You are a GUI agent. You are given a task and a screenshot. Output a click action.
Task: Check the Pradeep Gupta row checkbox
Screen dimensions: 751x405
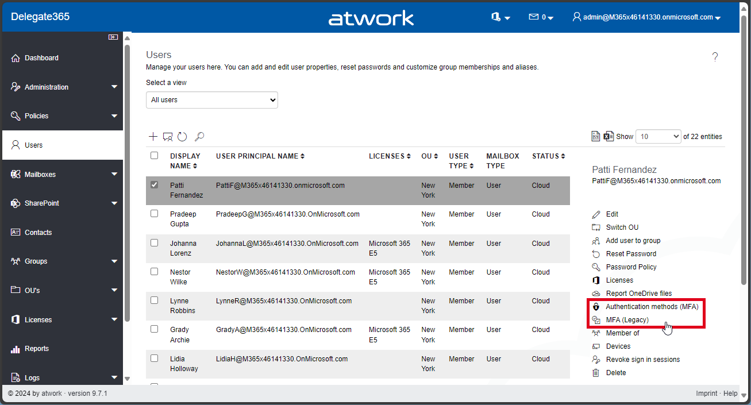(x=154, y=214)
